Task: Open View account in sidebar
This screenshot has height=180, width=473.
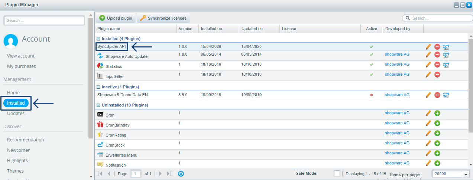Action: point(21,56)
